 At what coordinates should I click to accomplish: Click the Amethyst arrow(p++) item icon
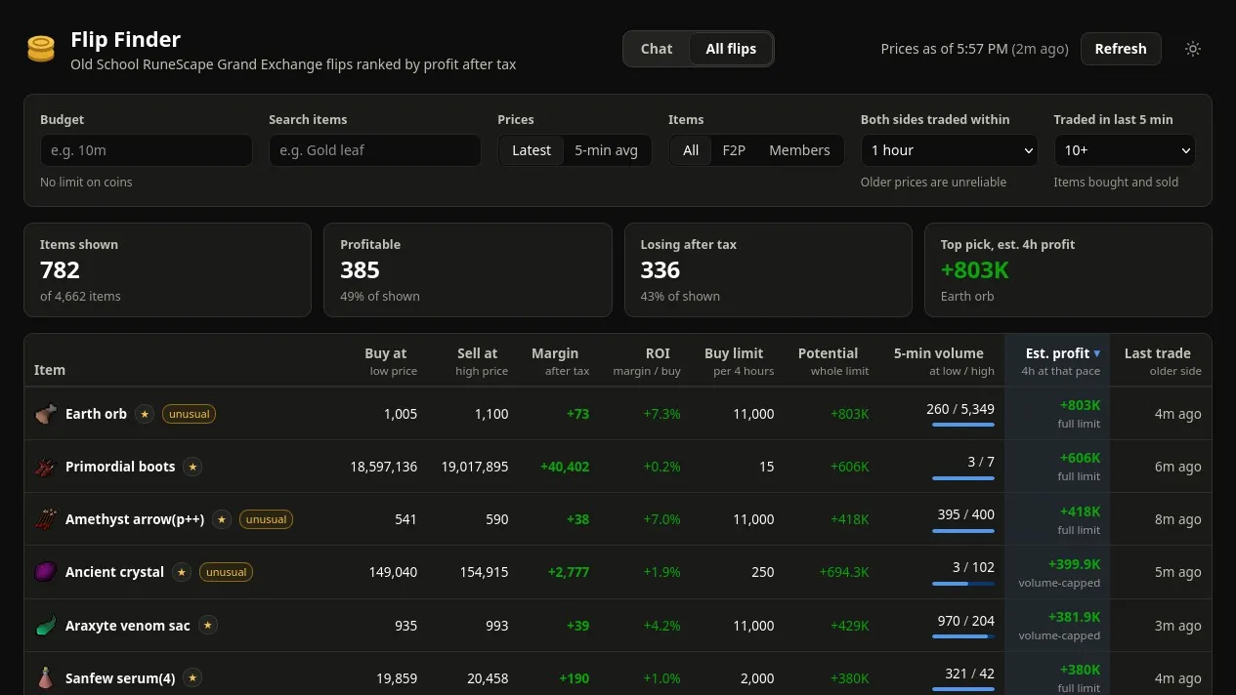tap(46, 519)
